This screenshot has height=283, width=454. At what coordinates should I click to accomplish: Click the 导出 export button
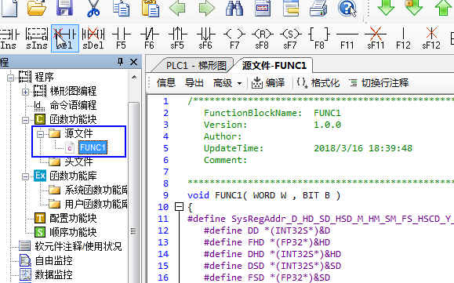pyautogui.click(x=194, y=83)
